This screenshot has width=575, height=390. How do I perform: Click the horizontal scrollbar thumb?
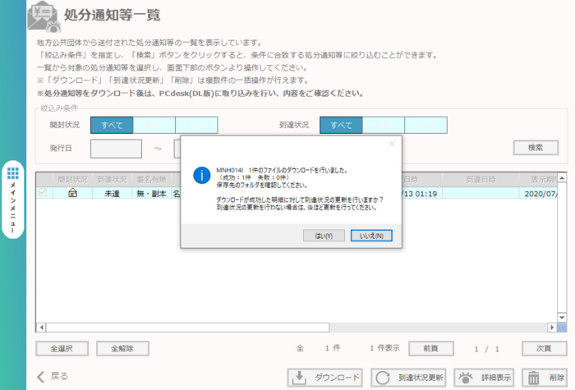click(187, 328)
